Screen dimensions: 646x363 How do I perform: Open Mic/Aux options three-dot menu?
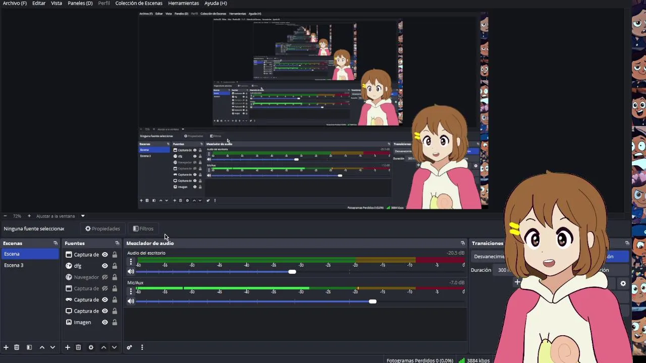point(131,291)
